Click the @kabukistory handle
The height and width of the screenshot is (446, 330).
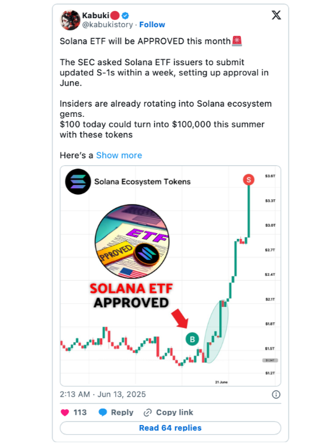pos(107,25)
